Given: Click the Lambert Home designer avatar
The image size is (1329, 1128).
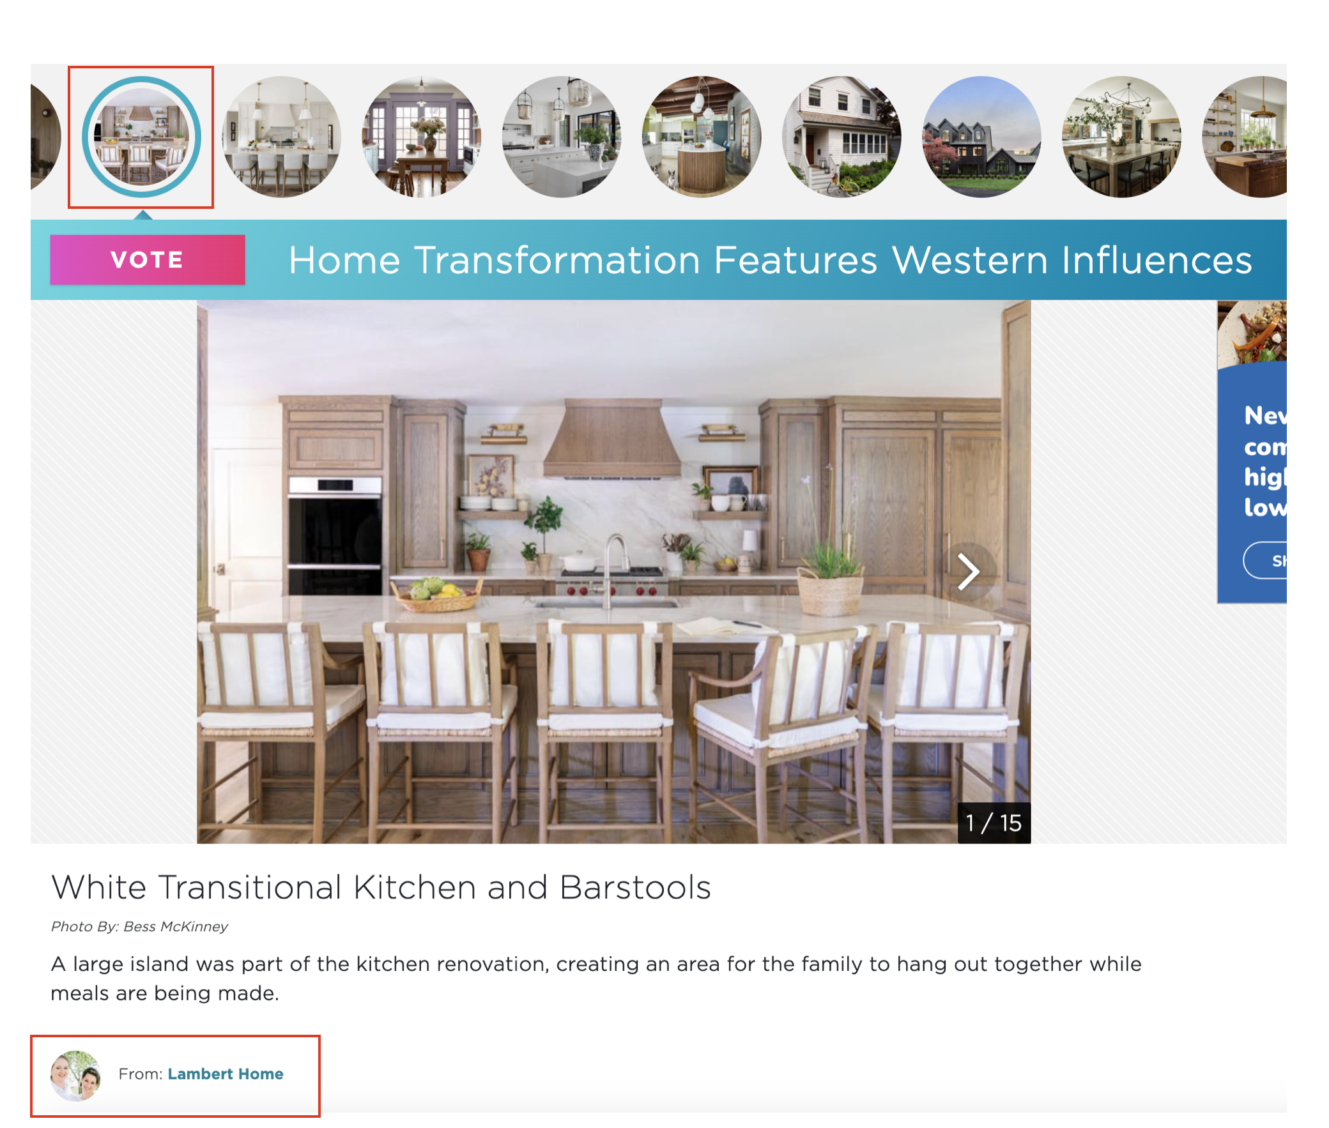Looking at the screenshot, I should coord(76,1075).
